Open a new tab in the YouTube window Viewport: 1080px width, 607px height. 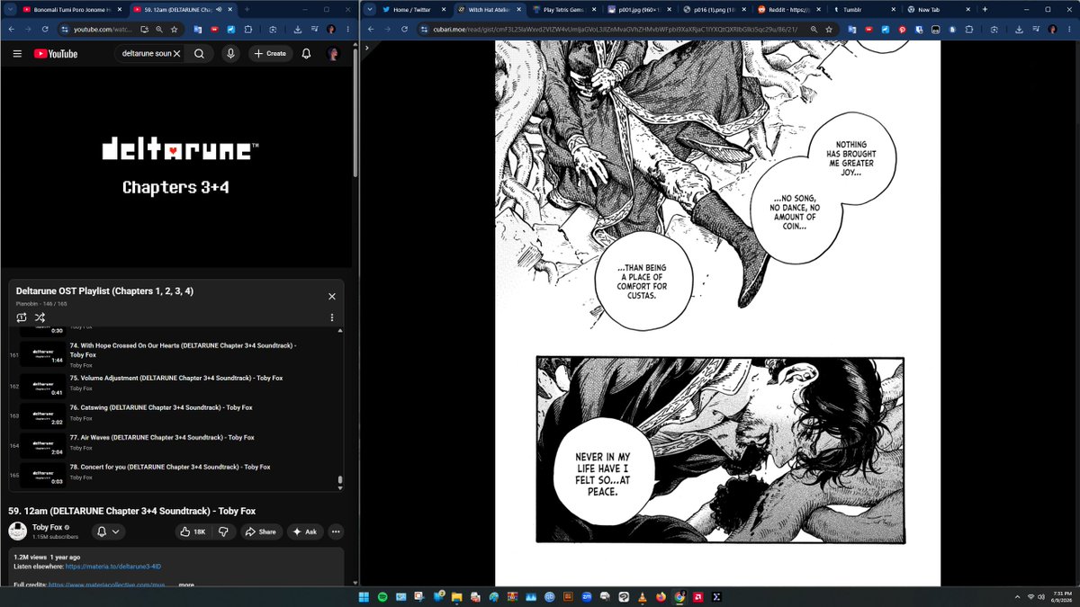coord(247,9)
